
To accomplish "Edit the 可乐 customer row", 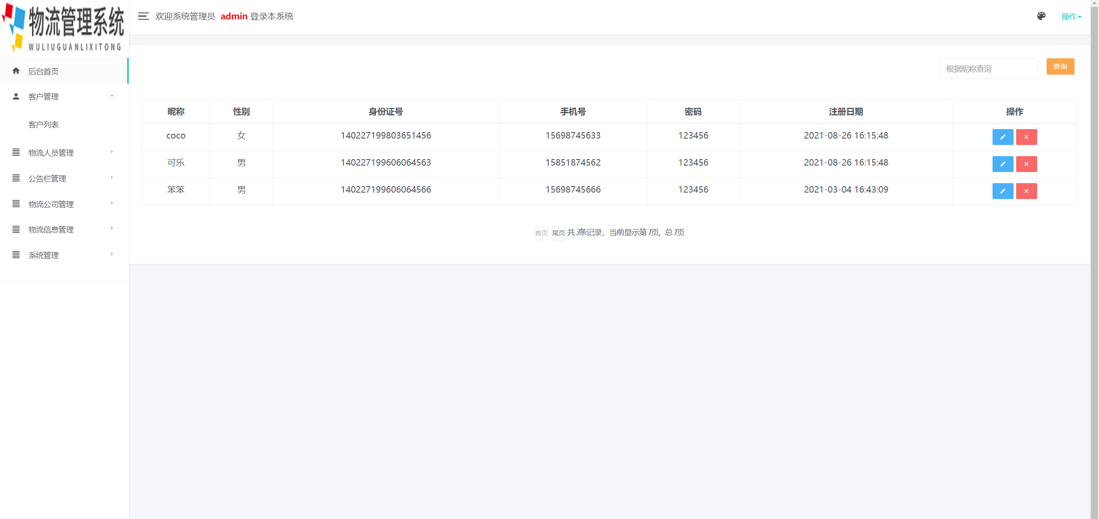I will (x=1002, y=164).
